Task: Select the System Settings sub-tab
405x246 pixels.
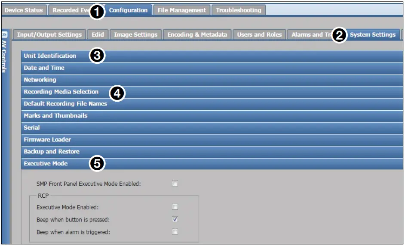Action: [372, 34]
